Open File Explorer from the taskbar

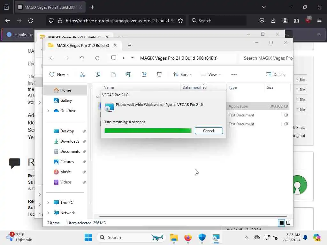click(x=174, y=237)
